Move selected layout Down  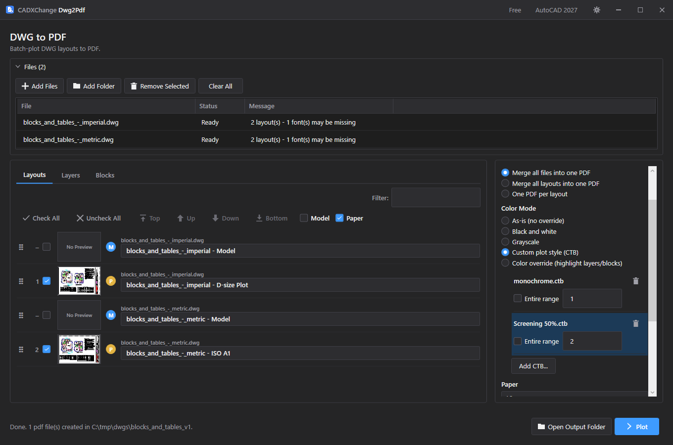(225, 218)
